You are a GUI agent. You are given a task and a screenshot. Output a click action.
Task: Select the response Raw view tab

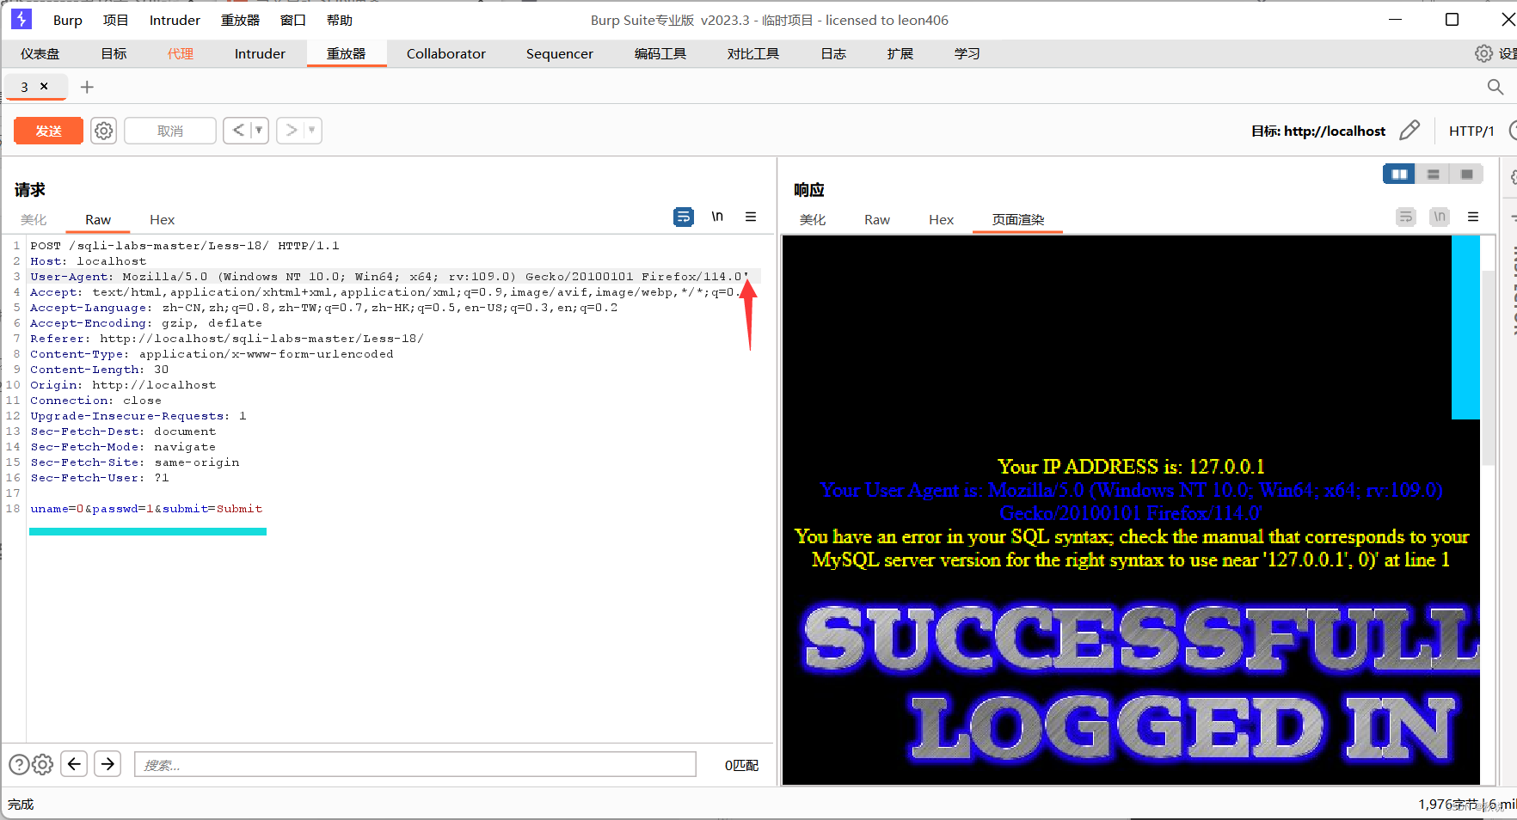tap(877, 220)
